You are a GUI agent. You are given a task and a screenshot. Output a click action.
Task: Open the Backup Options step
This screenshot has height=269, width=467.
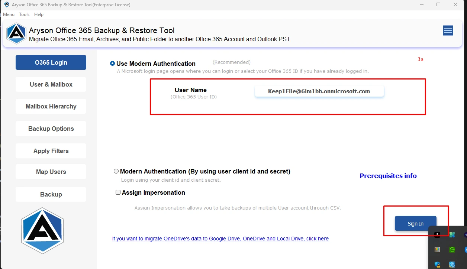51,129
